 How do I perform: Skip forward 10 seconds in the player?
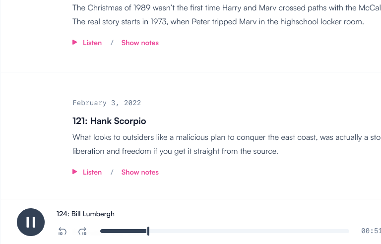pyautogui.click(x=82, y=231)
